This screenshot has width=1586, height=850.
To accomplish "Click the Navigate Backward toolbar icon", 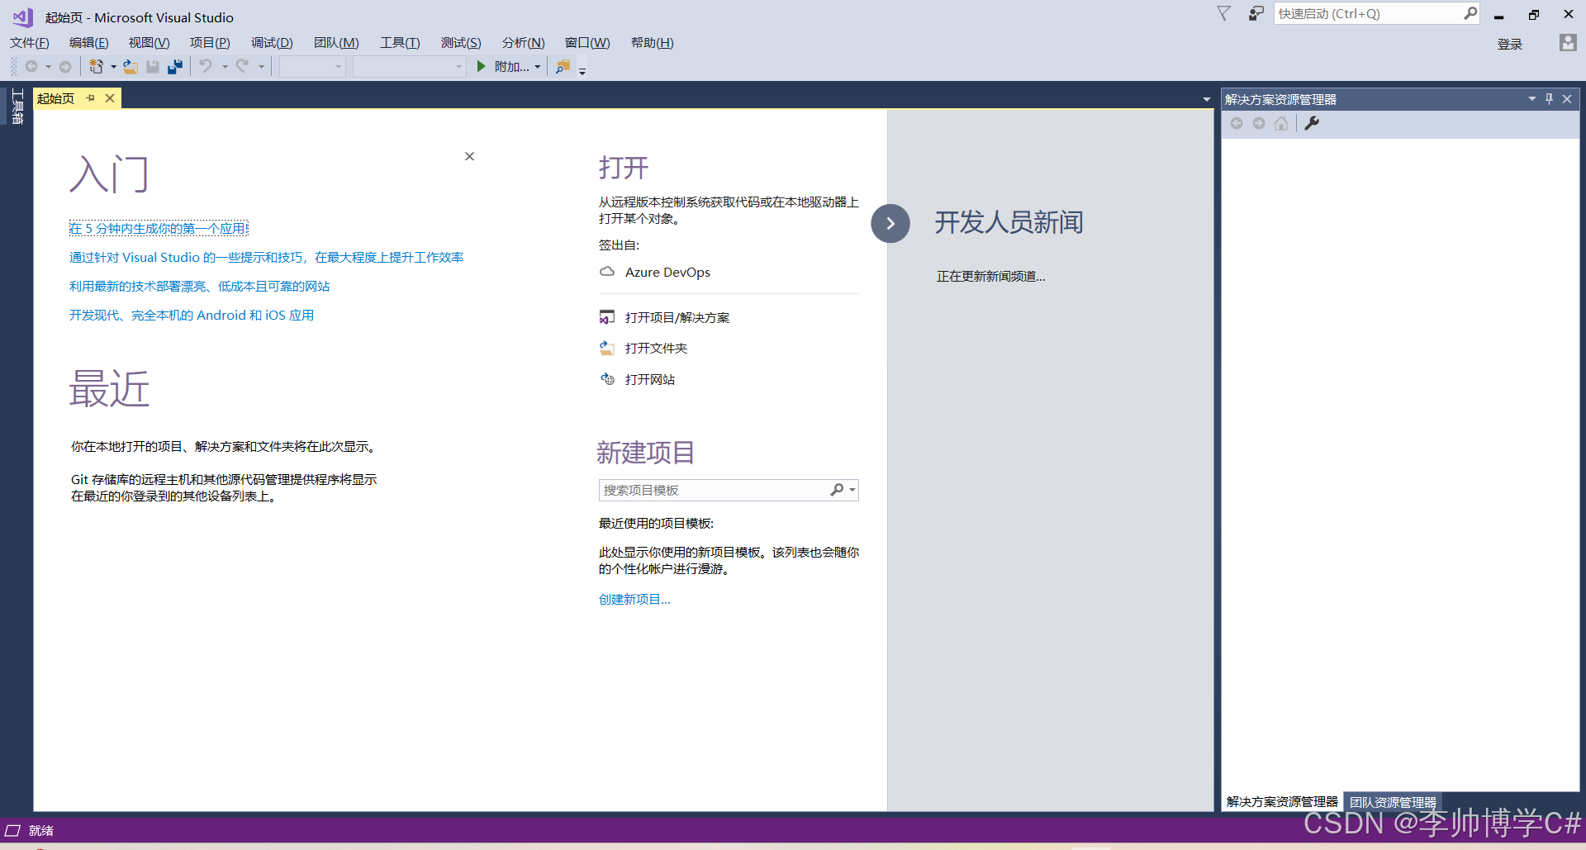I will pos(31,67).
